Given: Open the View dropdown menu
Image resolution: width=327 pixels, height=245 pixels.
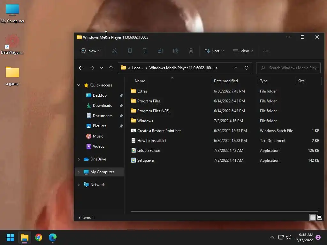Looking at the screenshot, I should (x=243, y=51).
